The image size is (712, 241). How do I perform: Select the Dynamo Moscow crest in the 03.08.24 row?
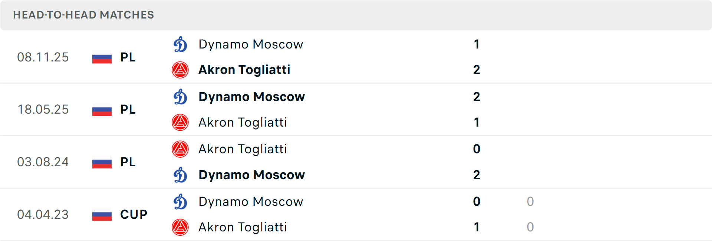(180, 175)
